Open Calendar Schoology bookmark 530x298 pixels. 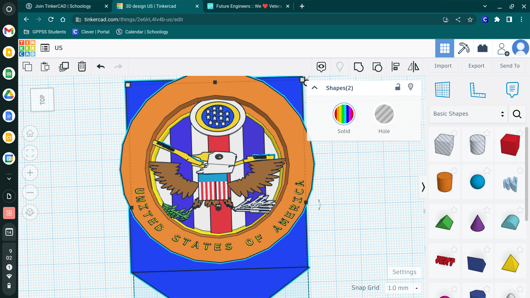pos(142,32)
